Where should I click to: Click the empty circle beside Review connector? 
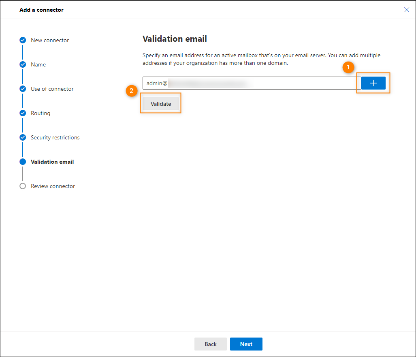(x=23, y=186)
